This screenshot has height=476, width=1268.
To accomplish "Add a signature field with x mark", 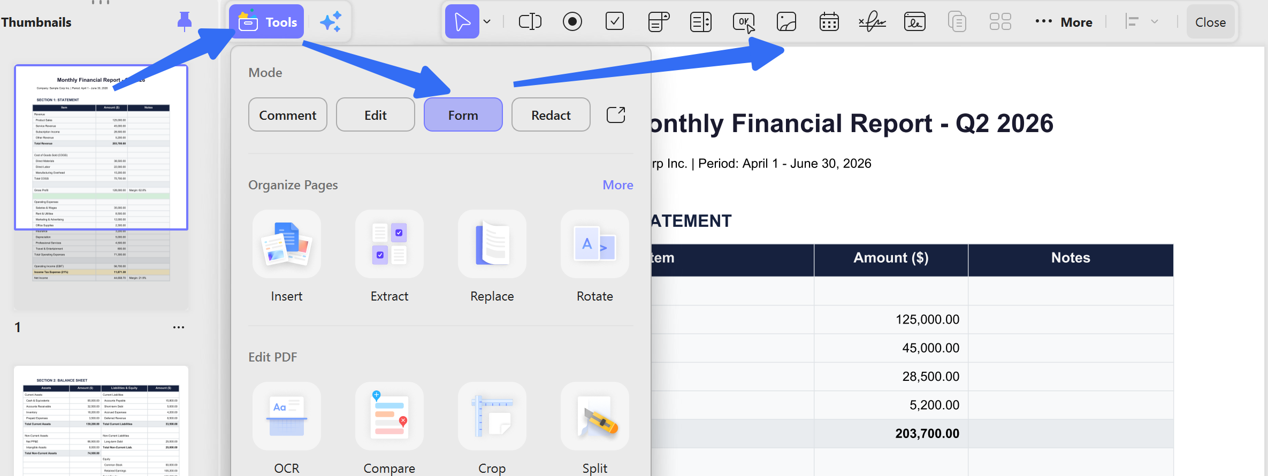I will 872,22.
